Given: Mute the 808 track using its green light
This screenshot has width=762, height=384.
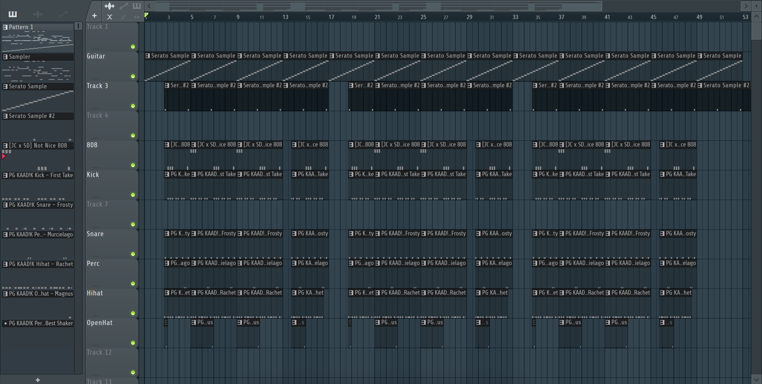Looking at the screenshot, I should click(x=133, y=165).
